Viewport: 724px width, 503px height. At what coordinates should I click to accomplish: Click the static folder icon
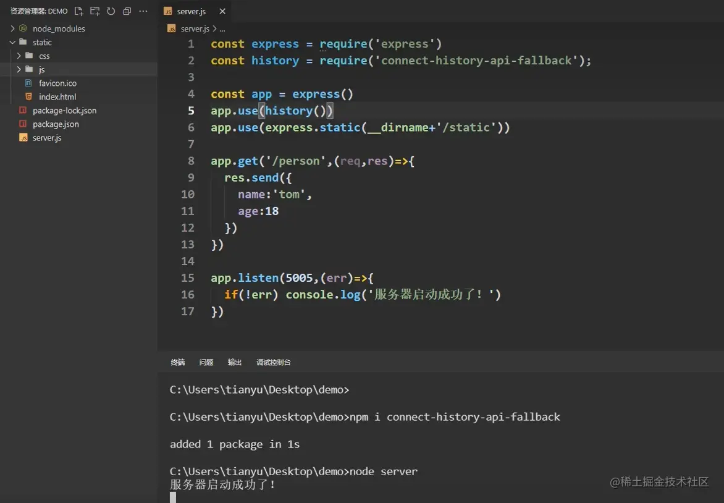tap(23, 41)
